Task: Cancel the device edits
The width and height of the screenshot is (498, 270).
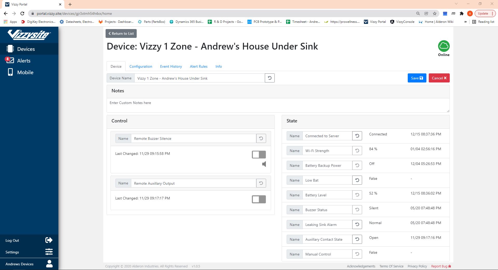Action: point(439,78)
